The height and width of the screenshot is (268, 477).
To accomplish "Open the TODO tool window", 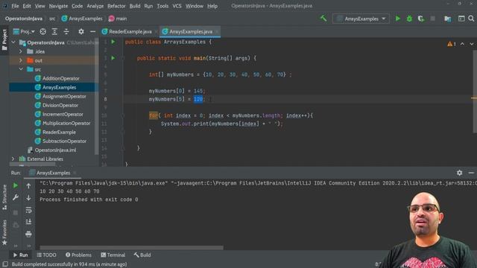I will (46, 255).
